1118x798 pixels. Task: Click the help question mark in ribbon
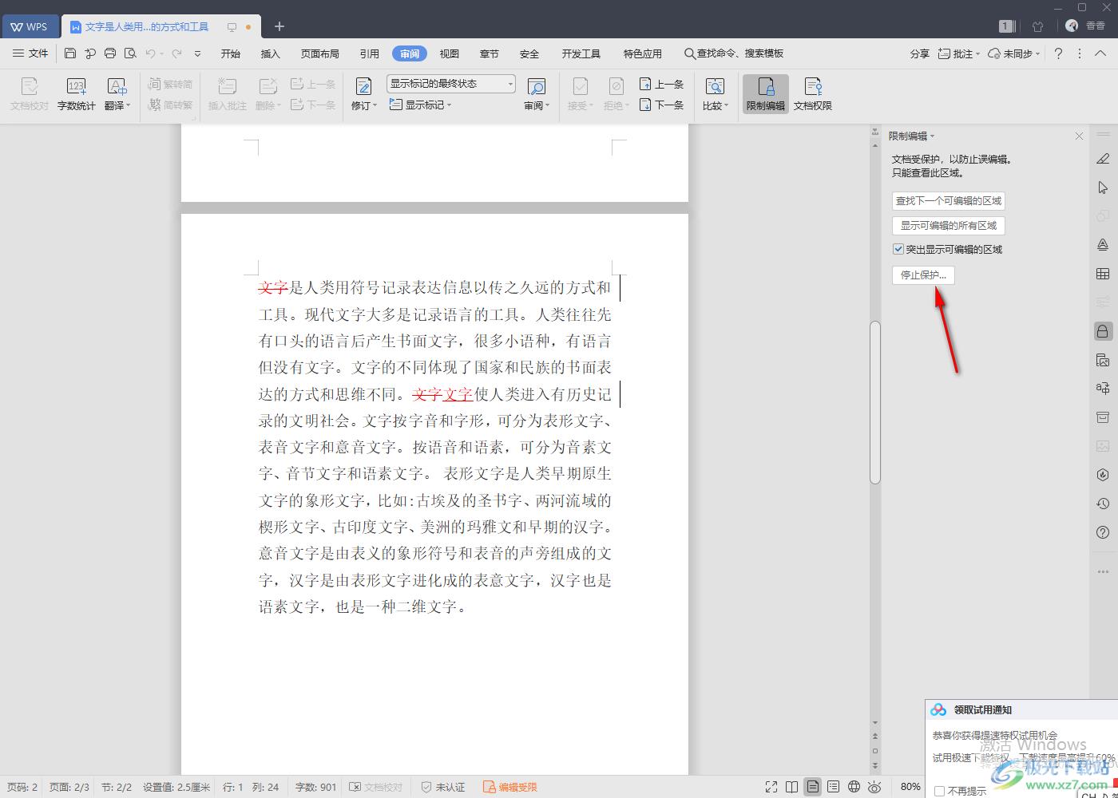(1058, 53)
